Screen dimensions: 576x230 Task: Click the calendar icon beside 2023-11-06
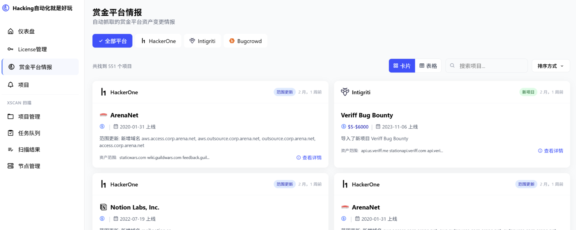(x=378, y=126)
